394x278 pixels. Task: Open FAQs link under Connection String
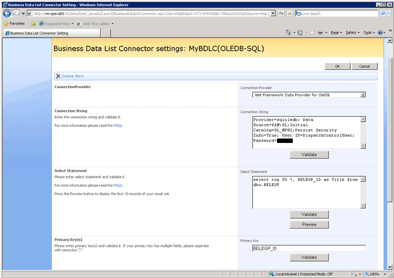tap(118, 126)
